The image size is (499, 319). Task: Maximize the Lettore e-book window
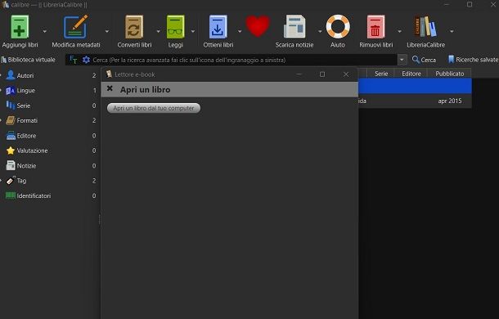[322, 74]
